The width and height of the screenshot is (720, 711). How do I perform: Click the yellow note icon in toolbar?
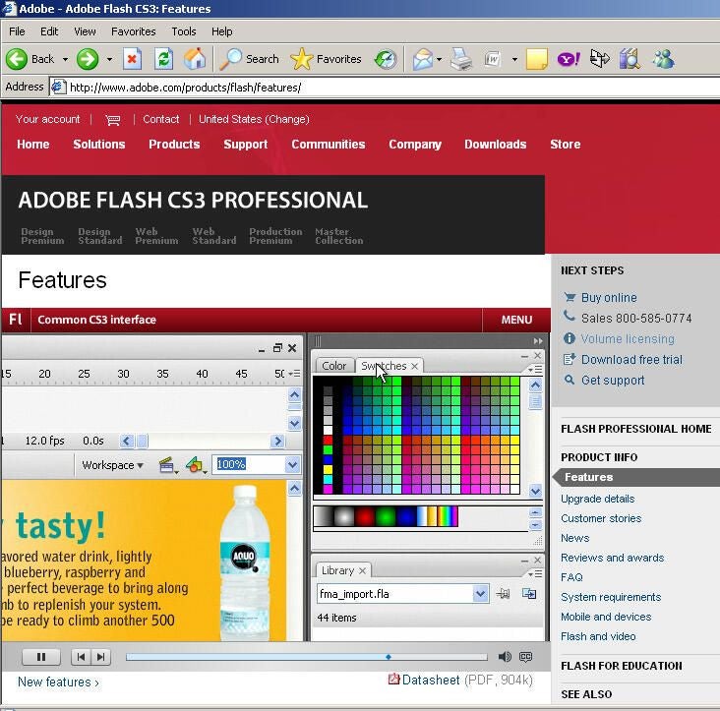point(536,59)
